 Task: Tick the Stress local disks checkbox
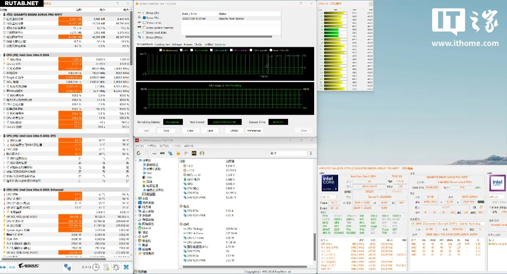point(144,32)
